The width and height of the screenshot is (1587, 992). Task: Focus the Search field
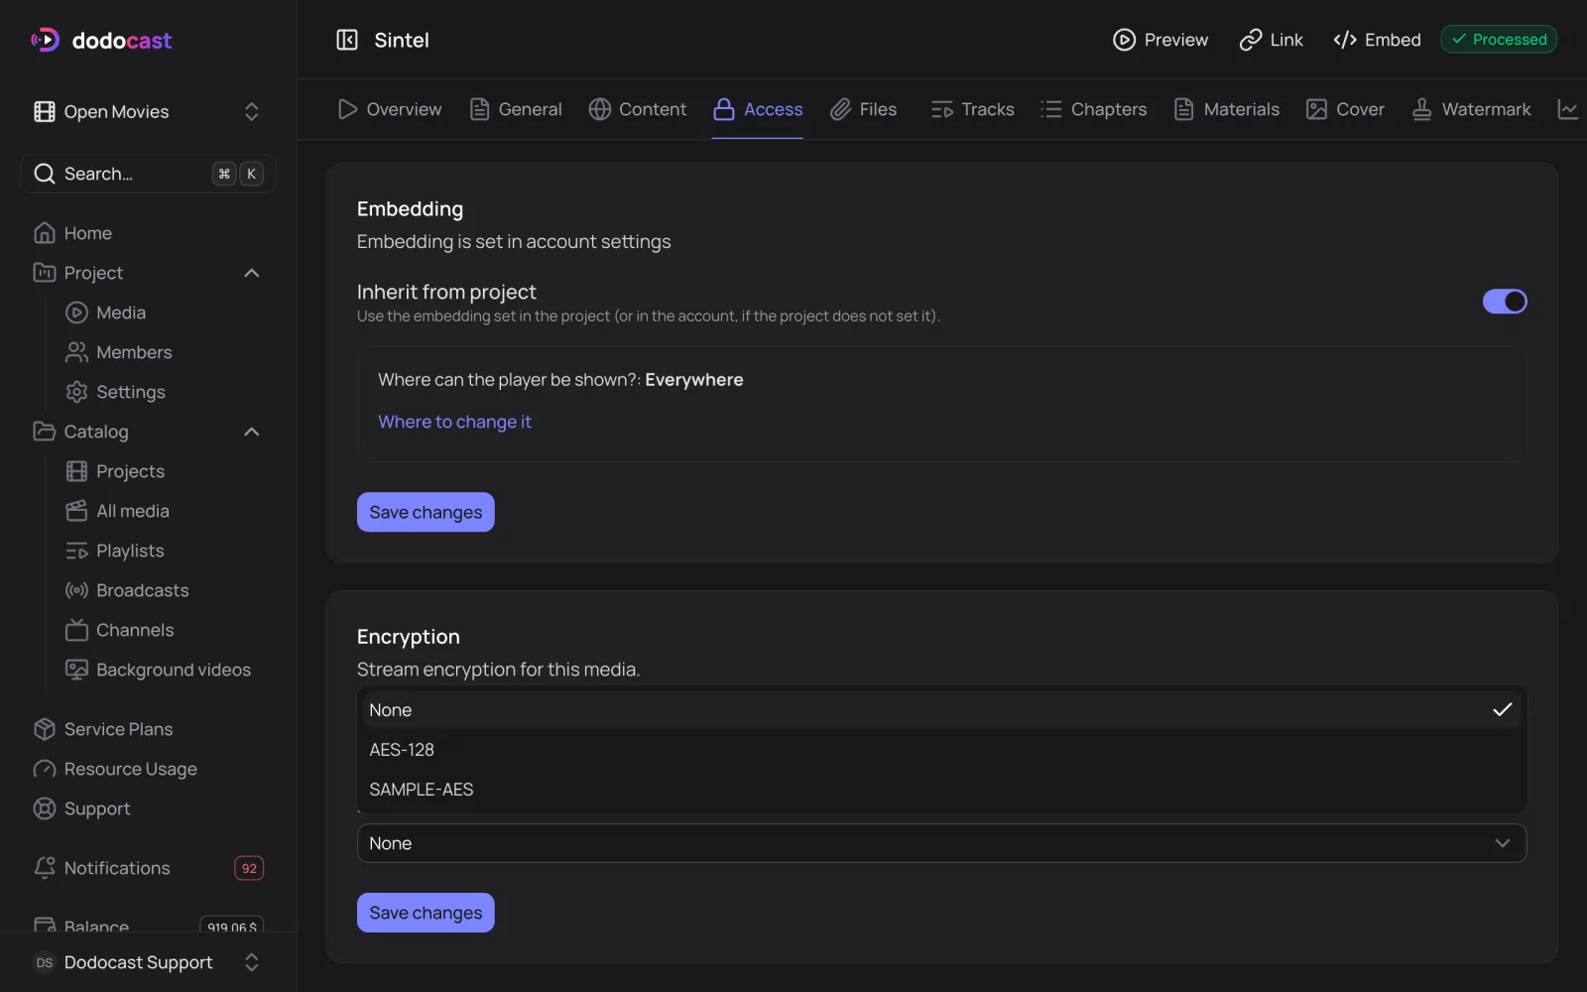149,174
